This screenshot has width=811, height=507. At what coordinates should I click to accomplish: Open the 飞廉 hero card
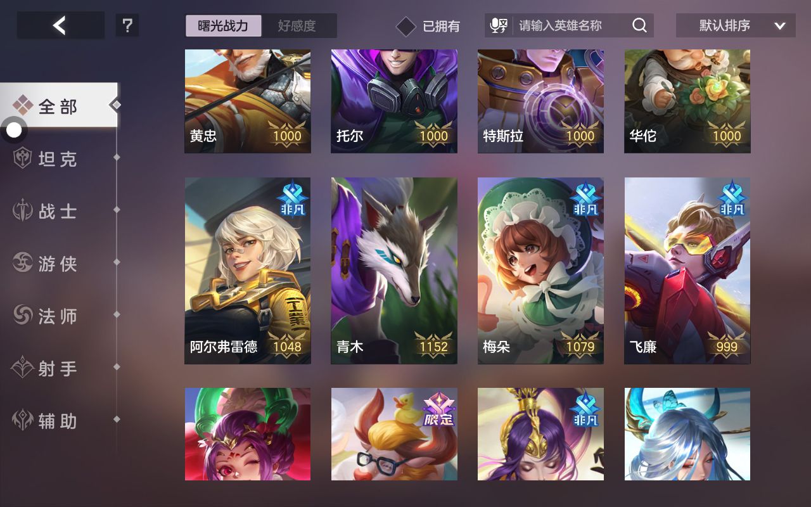687,271
